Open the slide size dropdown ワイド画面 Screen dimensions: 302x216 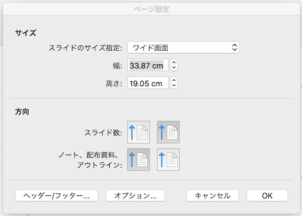point(183,47)
